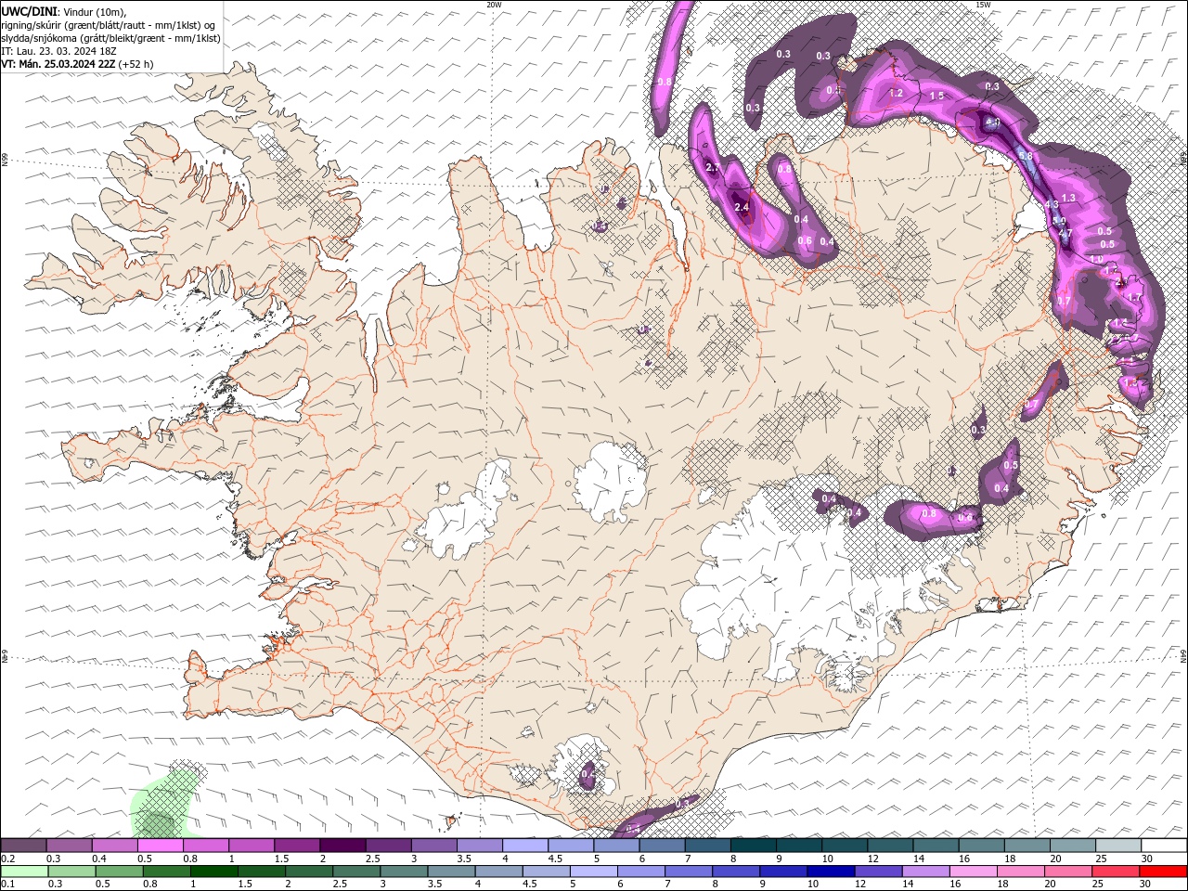Click the UWC/DINI title text

pos(30,11)
